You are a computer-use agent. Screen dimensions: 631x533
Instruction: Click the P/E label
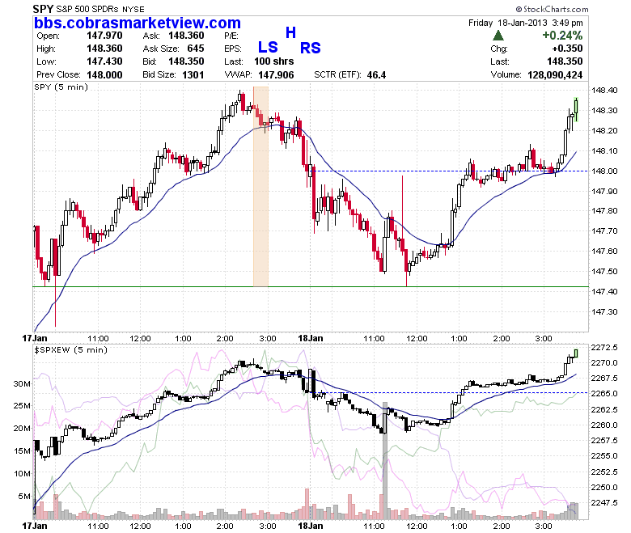(231, 36)
